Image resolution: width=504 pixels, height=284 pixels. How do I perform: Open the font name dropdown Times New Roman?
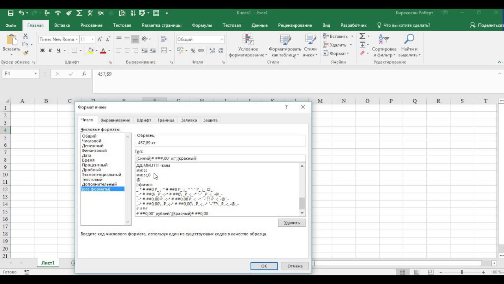[76, 39]
